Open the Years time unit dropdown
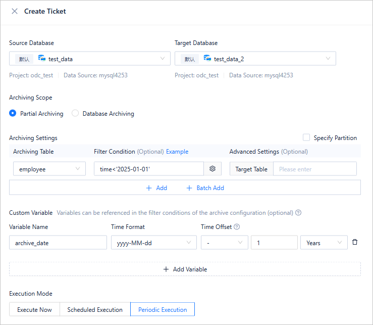Viewport: 373px width, 325px height. [324, 243]
